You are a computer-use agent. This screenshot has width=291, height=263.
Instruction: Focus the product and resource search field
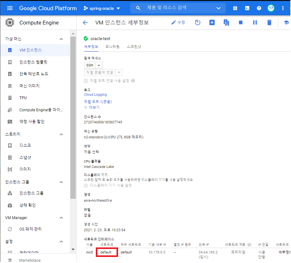point(178,8)
